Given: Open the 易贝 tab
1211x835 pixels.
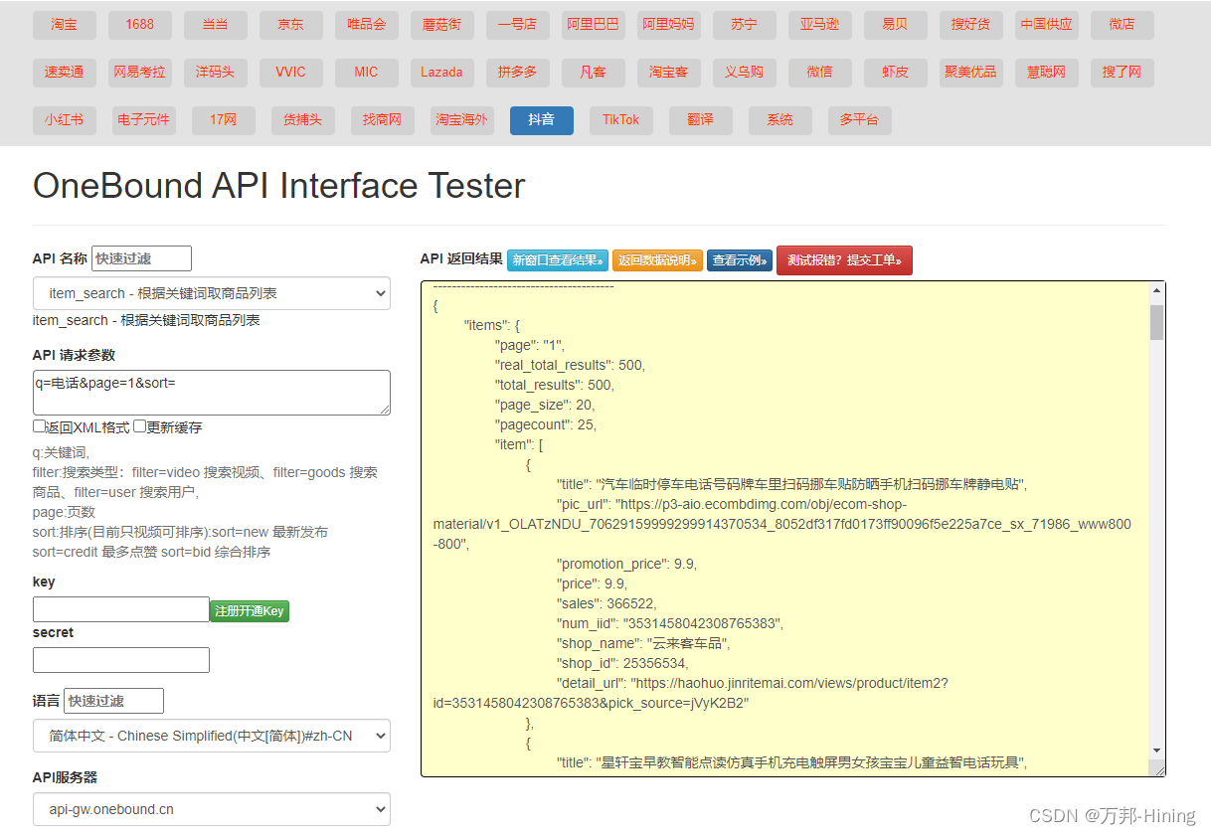Looking at the screenshot, I should point(896,25).
